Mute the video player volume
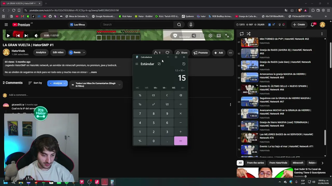Image resolution: width=332 pixels, height=186 pixels. click(36, 36)
